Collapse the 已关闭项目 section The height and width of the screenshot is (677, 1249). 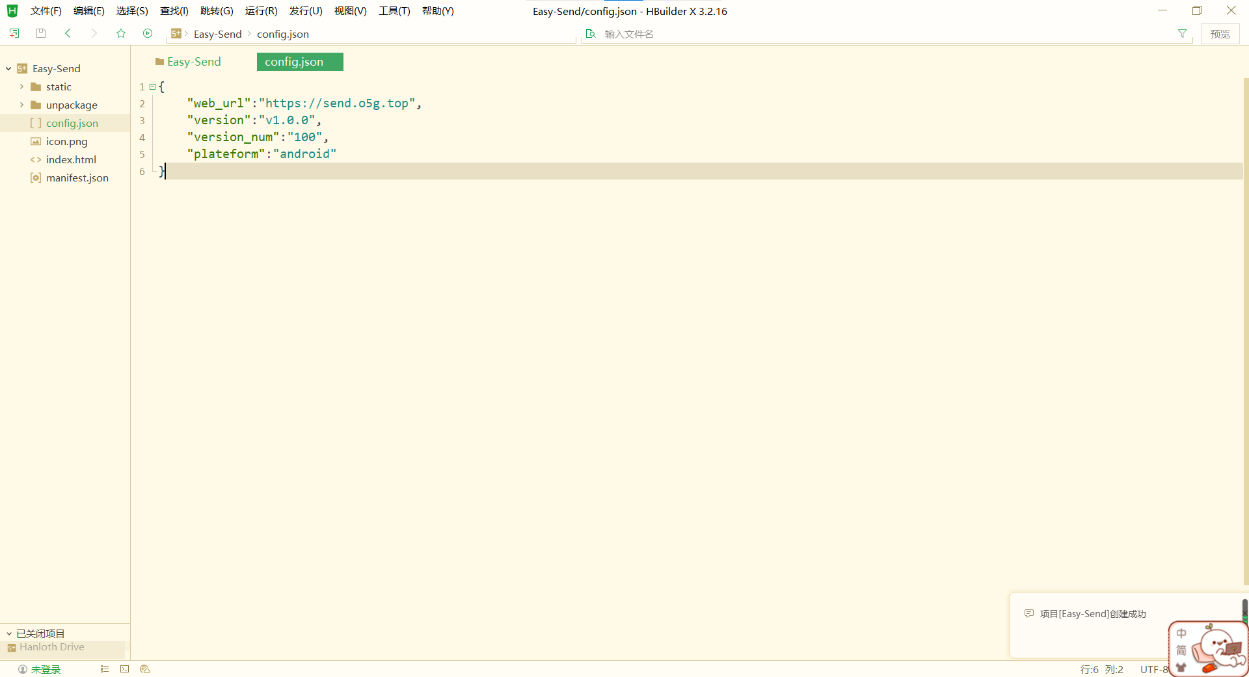[x=9, y=633]
